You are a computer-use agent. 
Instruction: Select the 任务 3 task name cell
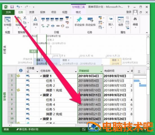(x=58, y=100)
